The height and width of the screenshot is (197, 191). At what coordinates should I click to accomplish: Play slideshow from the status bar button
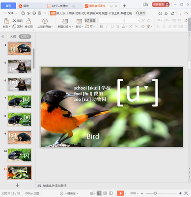(120, 193)
